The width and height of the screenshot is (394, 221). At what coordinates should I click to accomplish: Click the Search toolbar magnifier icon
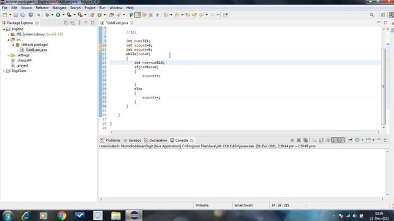click(x=372, y=15)
